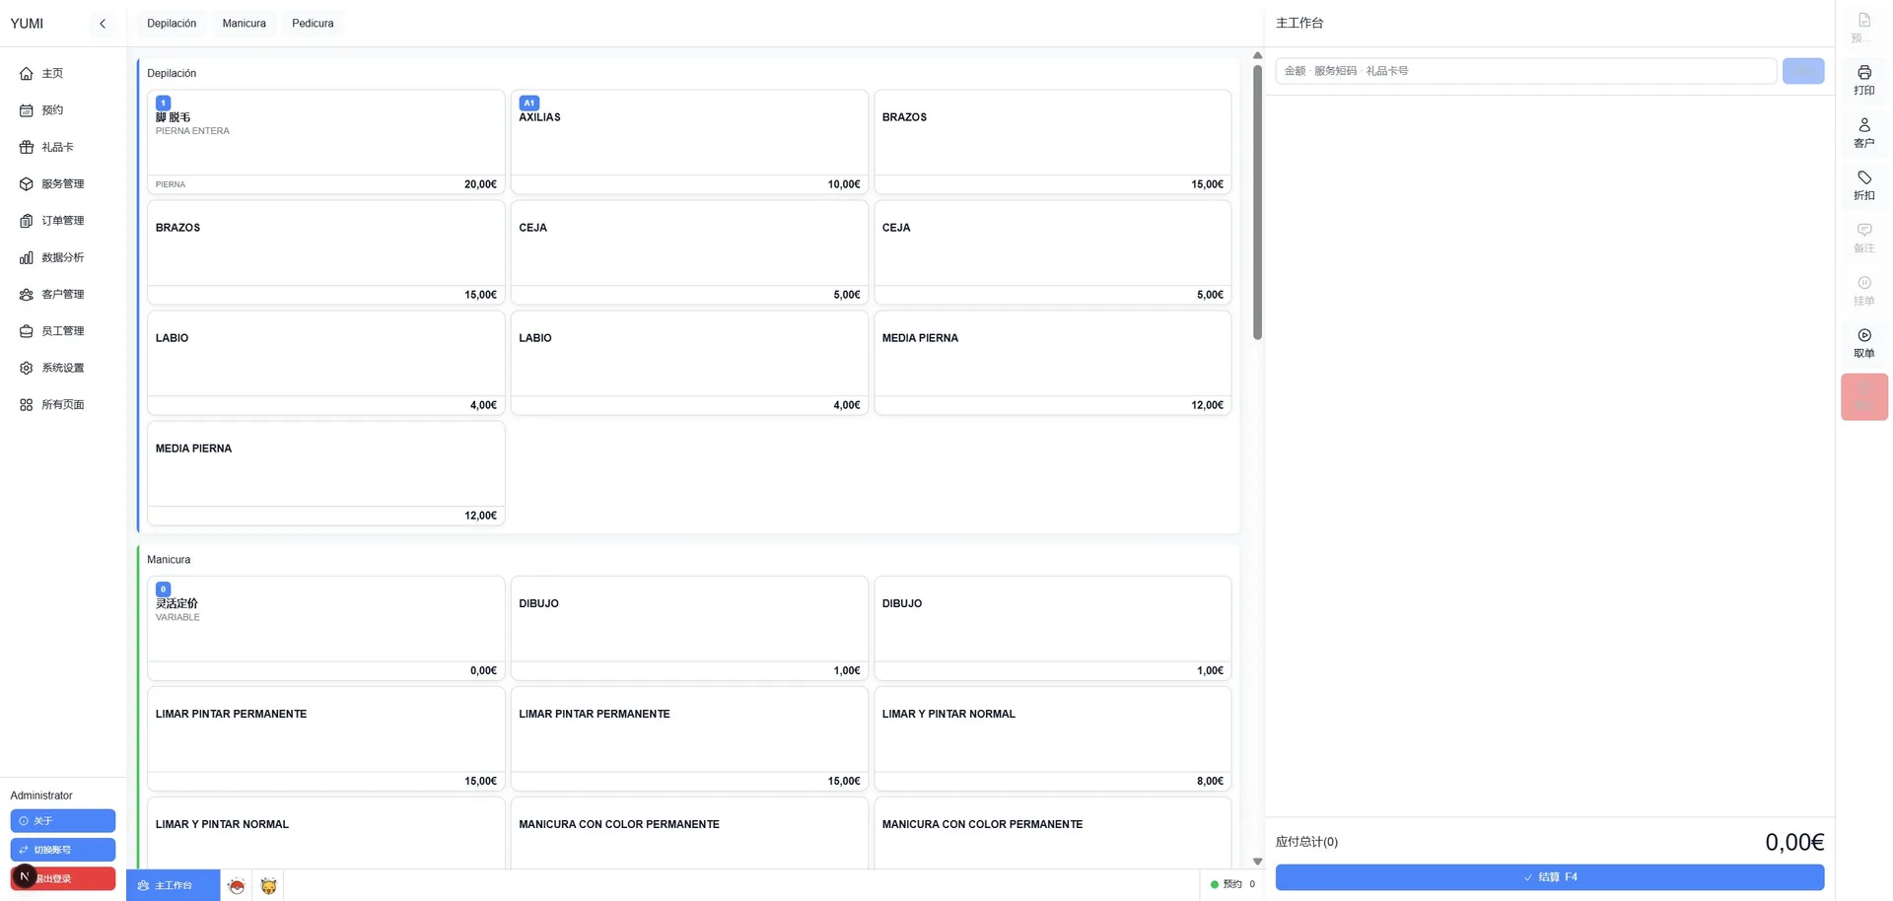Image resolution: width=1893 pixels, height=901 pixels.
Task: Add the 灵活定价 VARIABLE service card
Action: 325,628
